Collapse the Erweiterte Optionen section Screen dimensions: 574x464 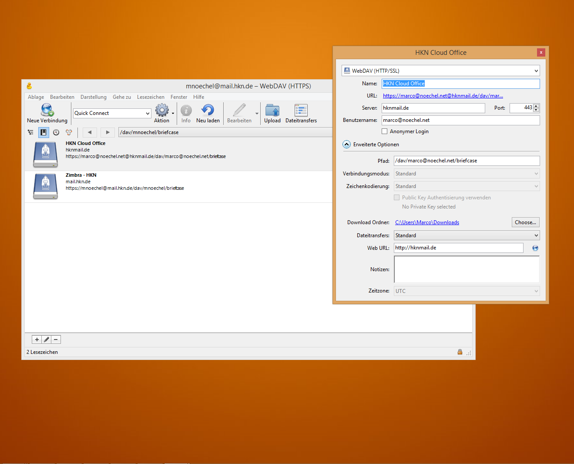pos(347,145)
